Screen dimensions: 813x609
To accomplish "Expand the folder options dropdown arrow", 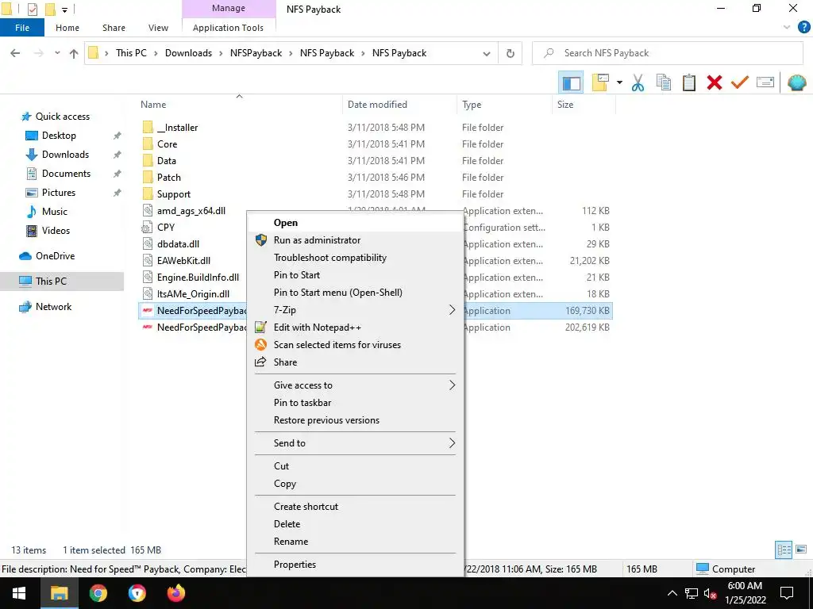I will point(619,82).
